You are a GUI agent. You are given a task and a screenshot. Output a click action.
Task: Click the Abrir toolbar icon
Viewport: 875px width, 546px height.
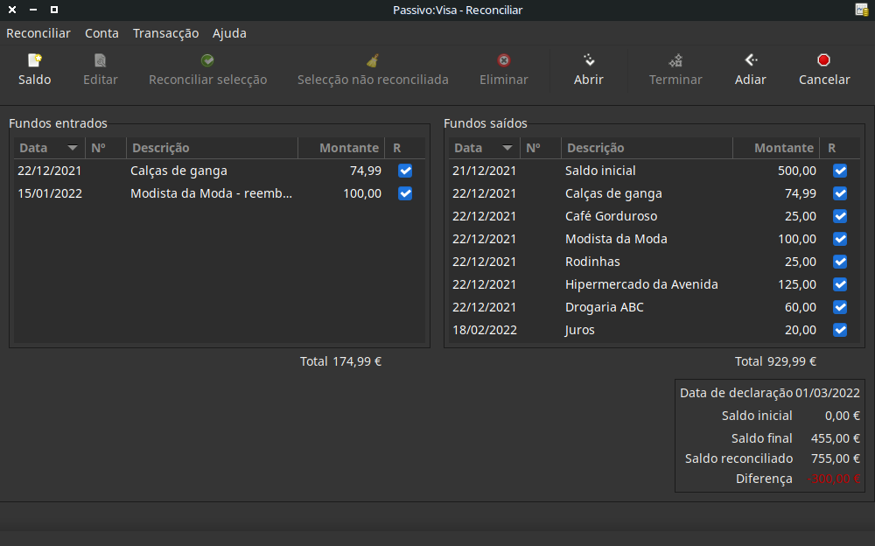click(589, 61)
